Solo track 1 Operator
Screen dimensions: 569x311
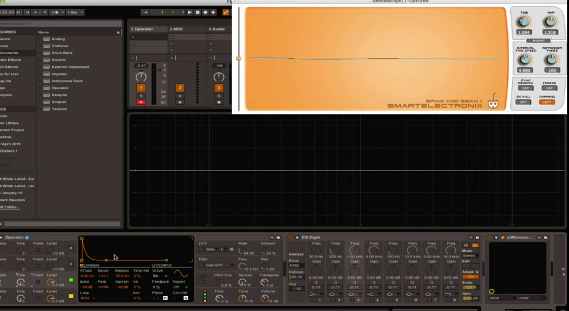(x=141, y=96)
